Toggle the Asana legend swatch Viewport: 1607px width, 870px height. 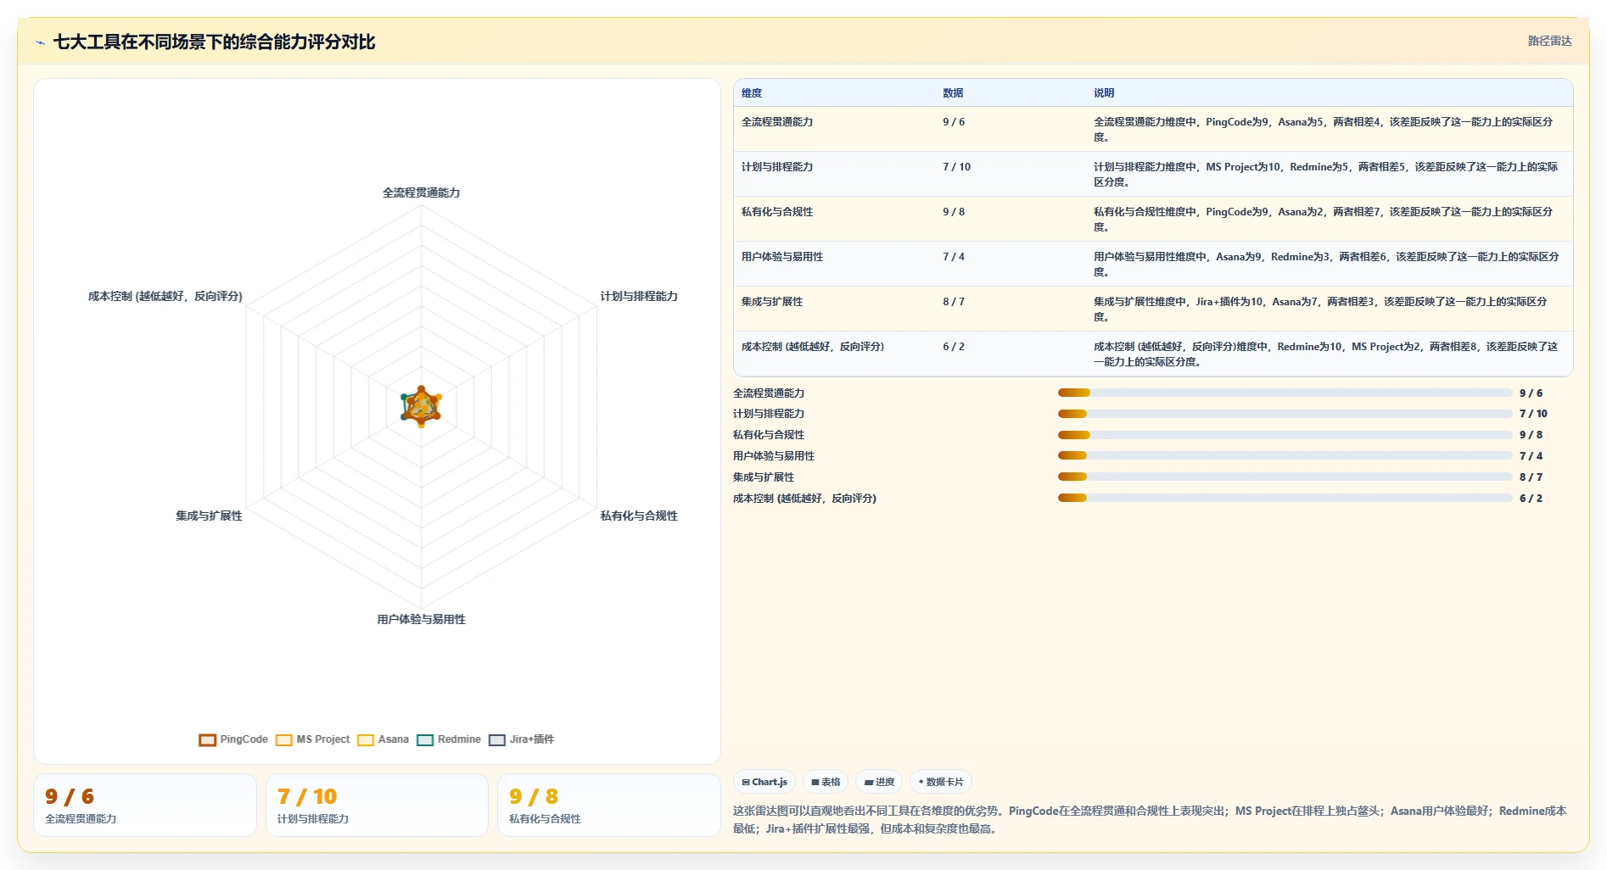[x=366, y=740]
